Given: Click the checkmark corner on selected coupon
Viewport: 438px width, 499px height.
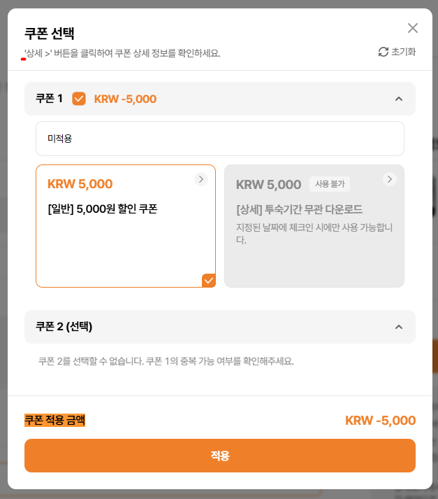Looking at the screenshot, I should click(x=209, y=281).
